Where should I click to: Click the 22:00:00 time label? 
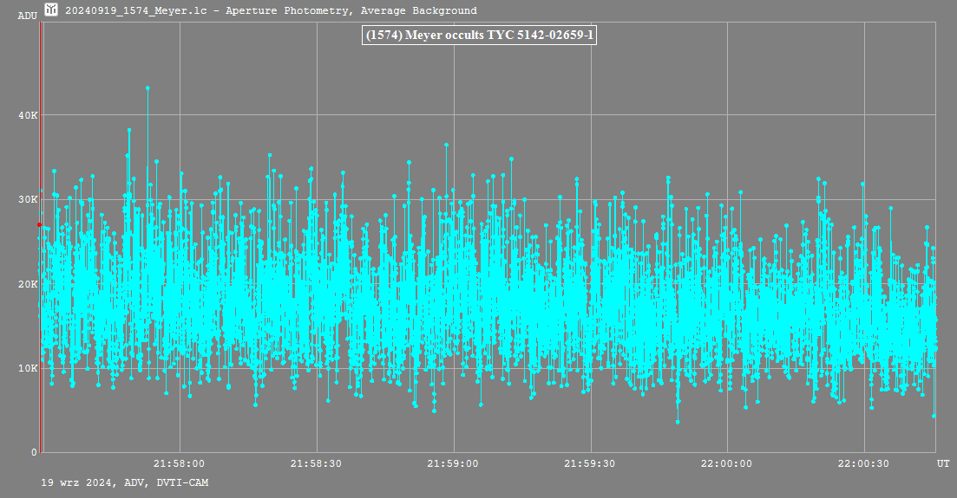(x=726, y=464)
